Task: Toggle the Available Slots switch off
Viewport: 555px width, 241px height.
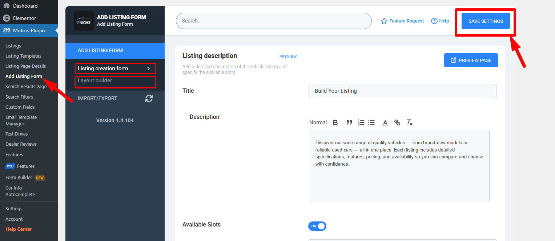Action: [x=317, y=226]
